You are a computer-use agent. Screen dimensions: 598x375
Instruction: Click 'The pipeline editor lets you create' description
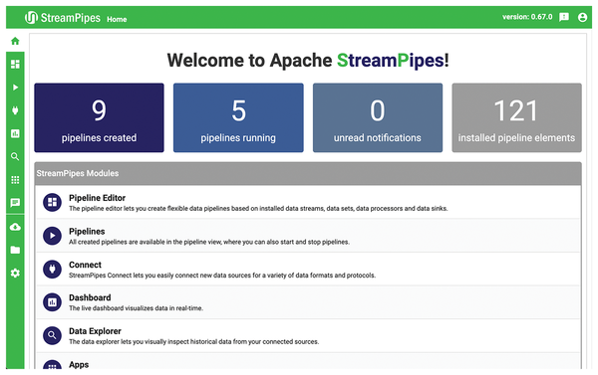tap(258, 208)
